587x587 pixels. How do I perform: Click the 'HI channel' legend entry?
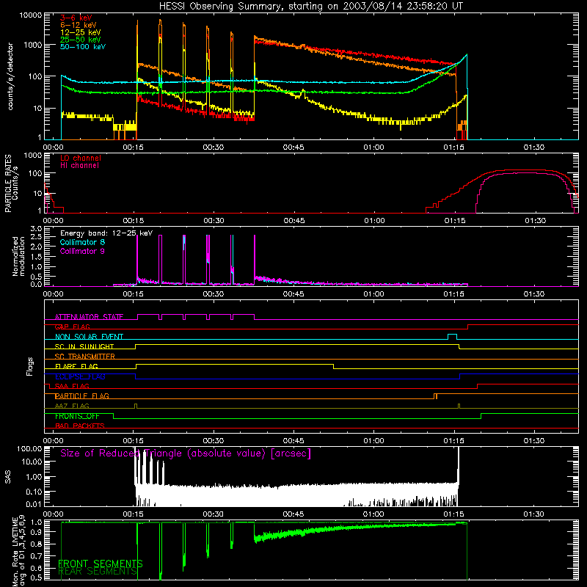(x=80, y=166)
